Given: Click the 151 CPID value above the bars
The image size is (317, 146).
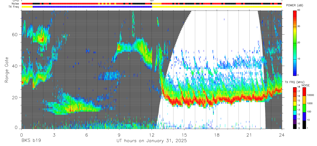Looking at the screenshot, I should (152, 1).
